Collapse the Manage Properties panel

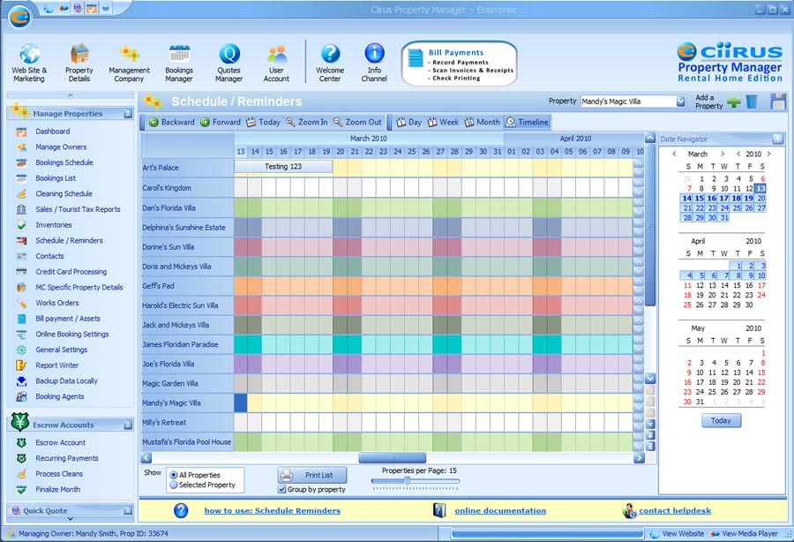[x=128, y=114]
